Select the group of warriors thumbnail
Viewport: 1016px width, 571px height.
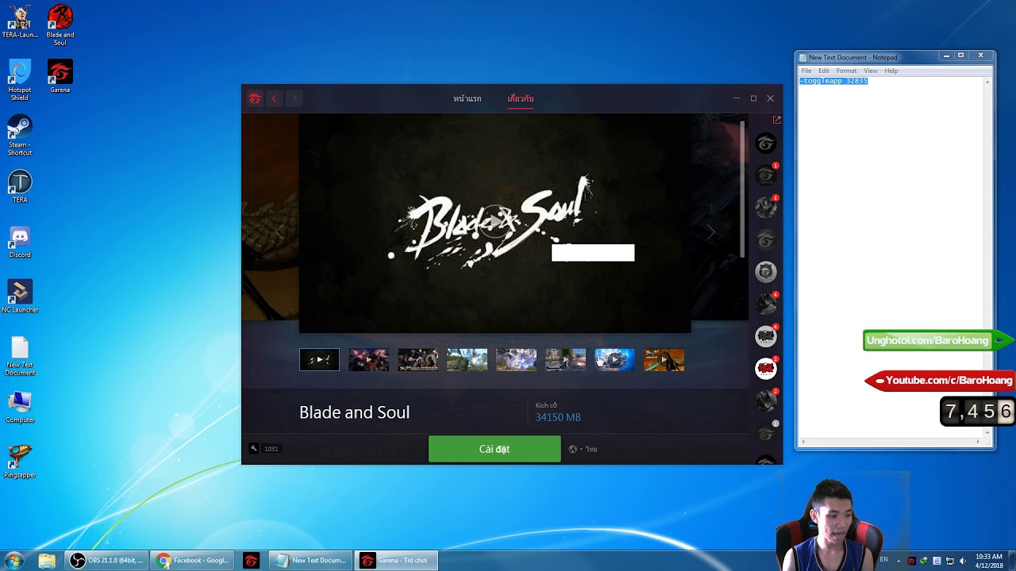tap(418, 360)
